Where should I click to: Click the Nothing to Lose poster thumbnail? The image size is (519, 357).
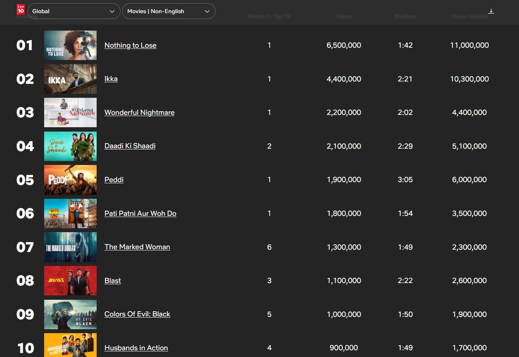[x=70, y=45]
